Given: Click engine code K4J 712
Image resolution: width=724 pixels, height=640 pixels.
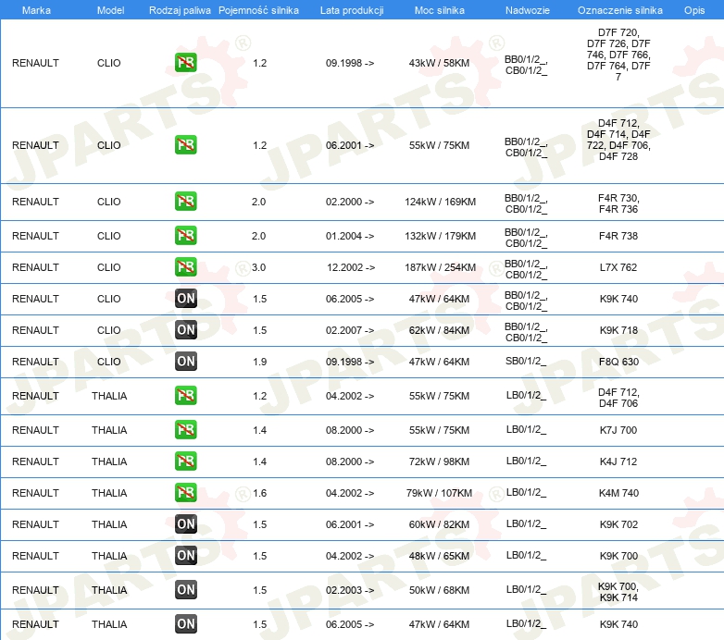Looking at the screenshot, I should tap(618, 462).
